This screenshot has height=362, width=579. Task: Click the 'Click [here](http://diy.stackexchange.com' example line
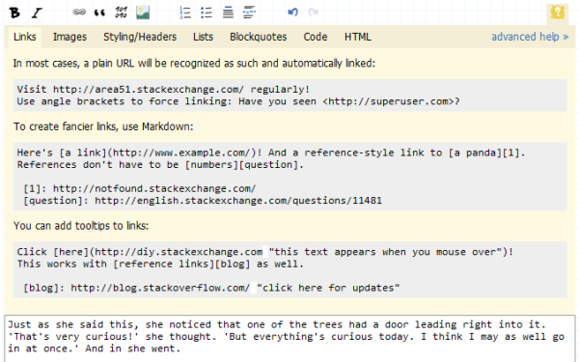(x=264, y=252)
